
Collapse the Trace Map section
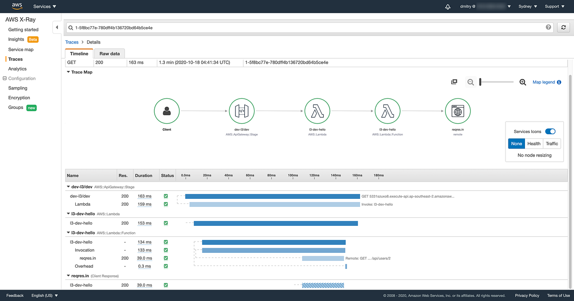click(68, 72)
